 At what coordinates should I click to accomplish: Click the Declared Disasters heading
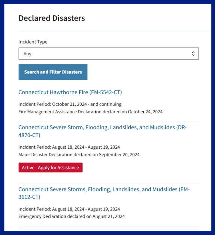pos(52,18)
